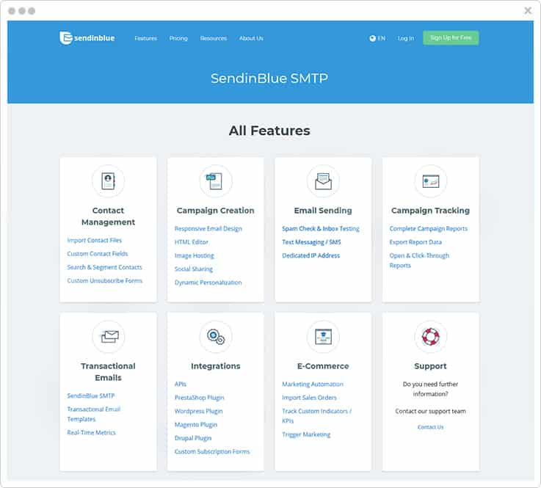Click the Campaign Creation heading
The width and height of the screenshot is (541, 488).
point(216,211)
